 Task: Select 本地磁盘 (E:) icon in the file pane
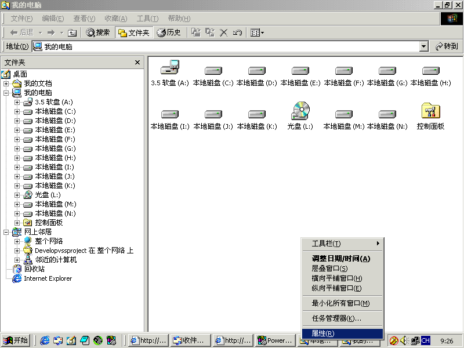(300, 71)
